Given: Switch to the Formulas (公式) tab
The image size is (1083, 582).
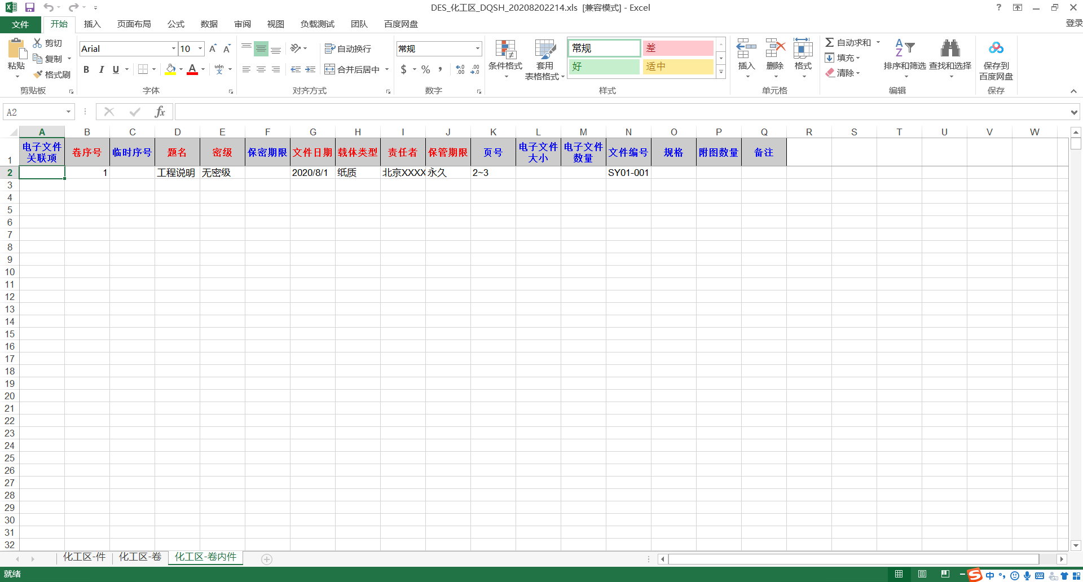Looking at the screenshot, I should 176,24.
